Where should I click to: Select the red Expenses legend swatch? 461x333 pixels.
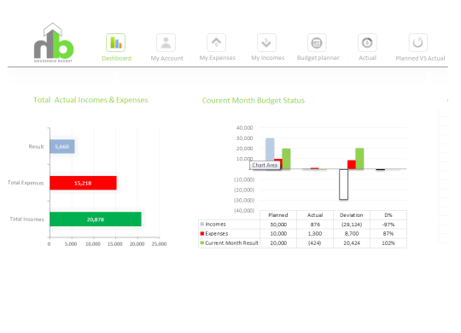point(202,234)
